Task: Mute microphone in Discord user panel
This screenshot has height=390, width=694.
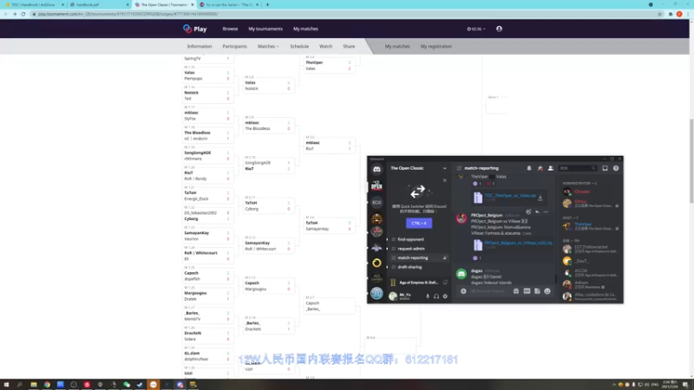Action: 428,296
